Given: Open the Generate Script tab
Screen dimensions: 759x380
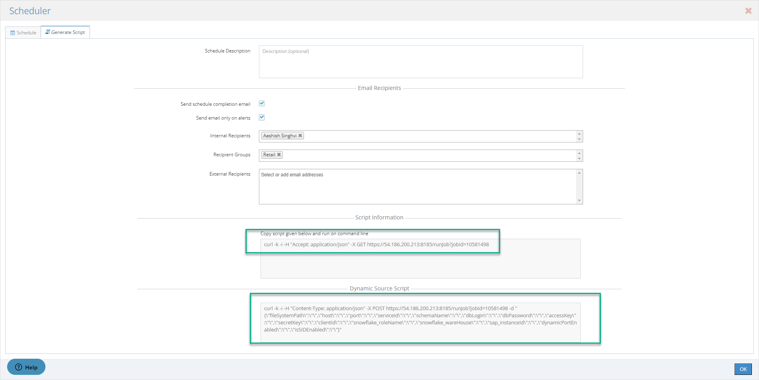Looking at the screenshot, I should (x=65, y=32).
